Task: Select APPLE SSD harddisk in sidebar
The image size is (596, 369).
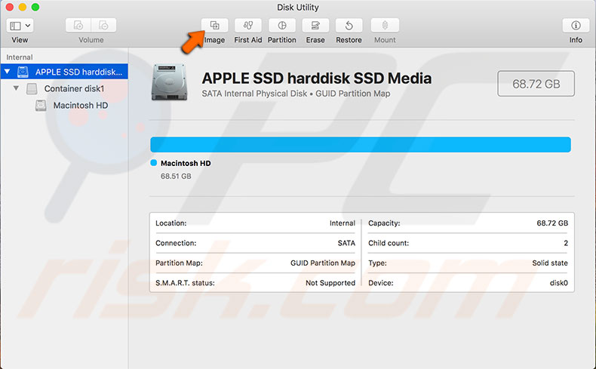Action: (64, 72)
